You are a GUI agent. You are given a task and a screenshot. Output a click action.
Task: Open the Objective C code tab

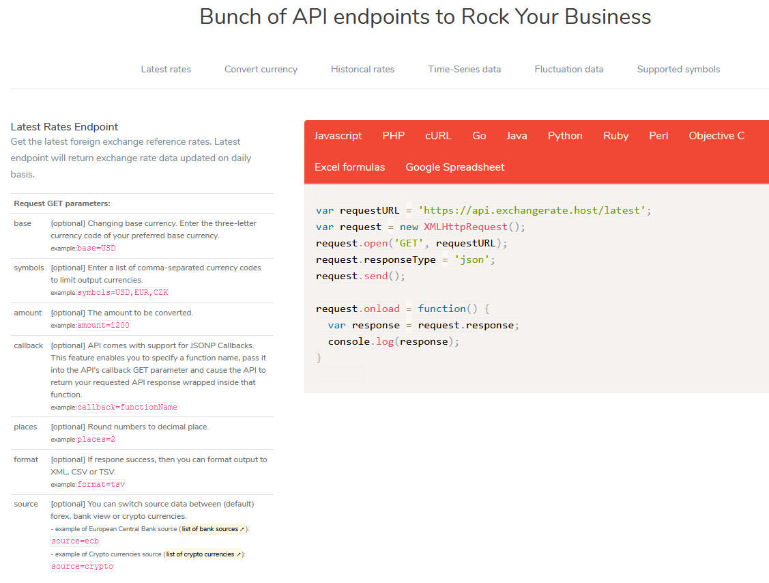tap(716, 135)
